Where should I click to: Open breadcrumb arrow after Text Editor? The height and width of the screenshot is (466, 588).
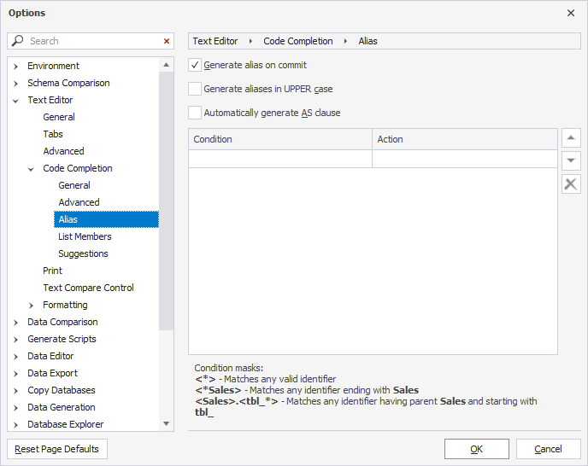(x=250, y=41)
